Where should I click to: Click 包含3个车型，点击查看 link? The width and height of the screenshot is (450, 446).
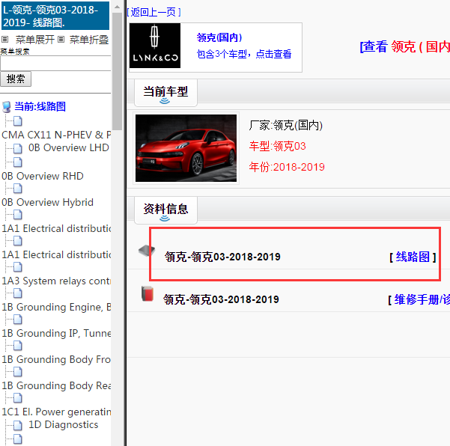(244, 54)
